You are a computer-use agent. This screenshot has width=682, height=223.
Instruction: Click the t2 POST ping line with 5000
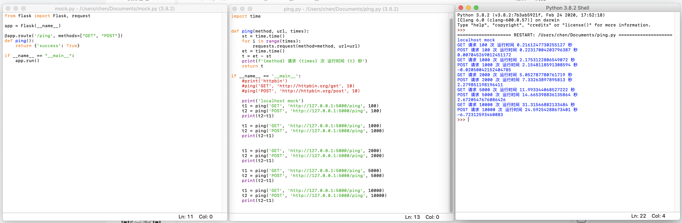click(x=313, y=176)
